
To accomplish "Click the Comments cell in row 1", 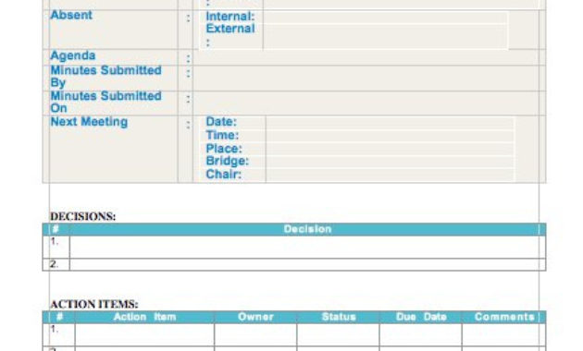I will (503, 335).
